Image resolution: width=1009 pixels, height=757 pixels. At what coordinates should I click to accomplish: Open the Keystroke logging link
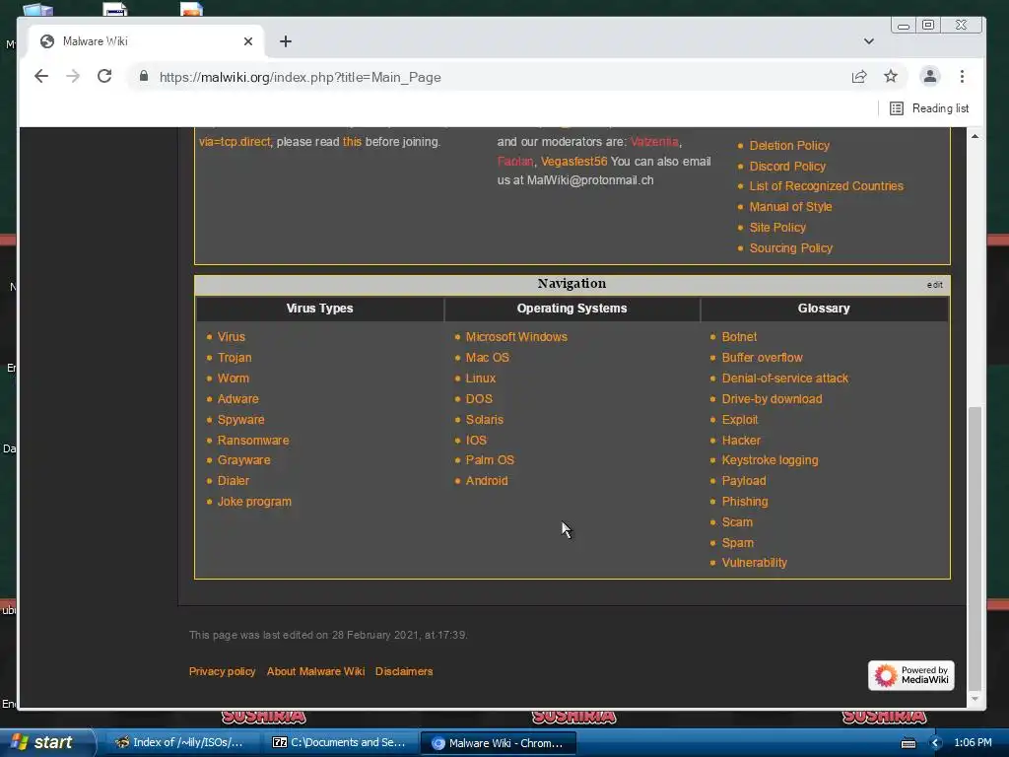coord(770,460)
